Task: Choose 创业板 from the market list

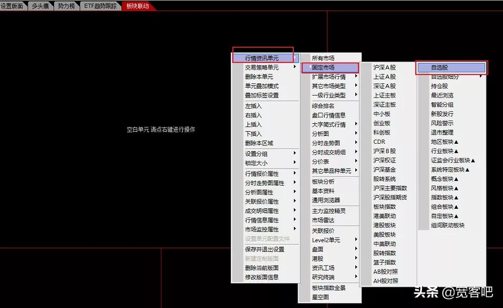Action: click(x=385, y=123)
